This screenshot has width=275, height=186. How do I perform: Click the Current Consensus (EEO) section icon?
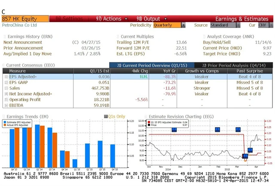click(x=4, y=65)
